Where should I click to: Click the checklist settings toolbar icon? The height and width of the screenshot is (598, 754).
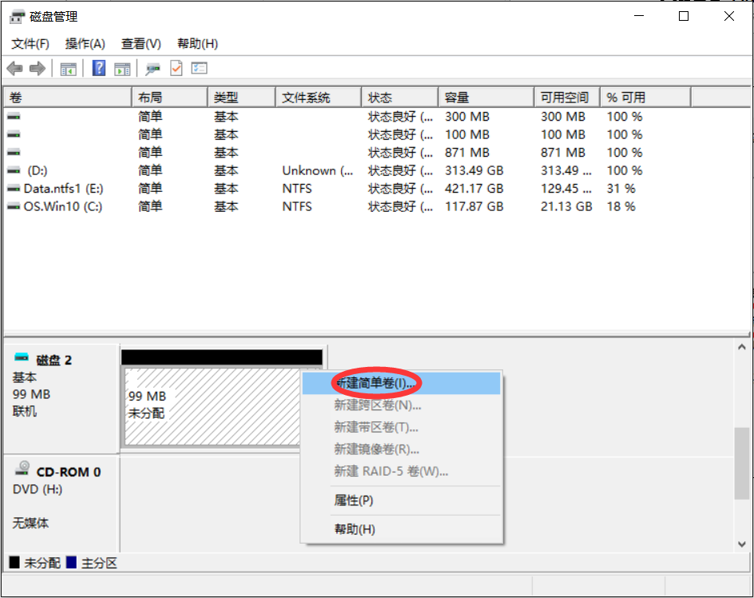[x=199, y=69]
